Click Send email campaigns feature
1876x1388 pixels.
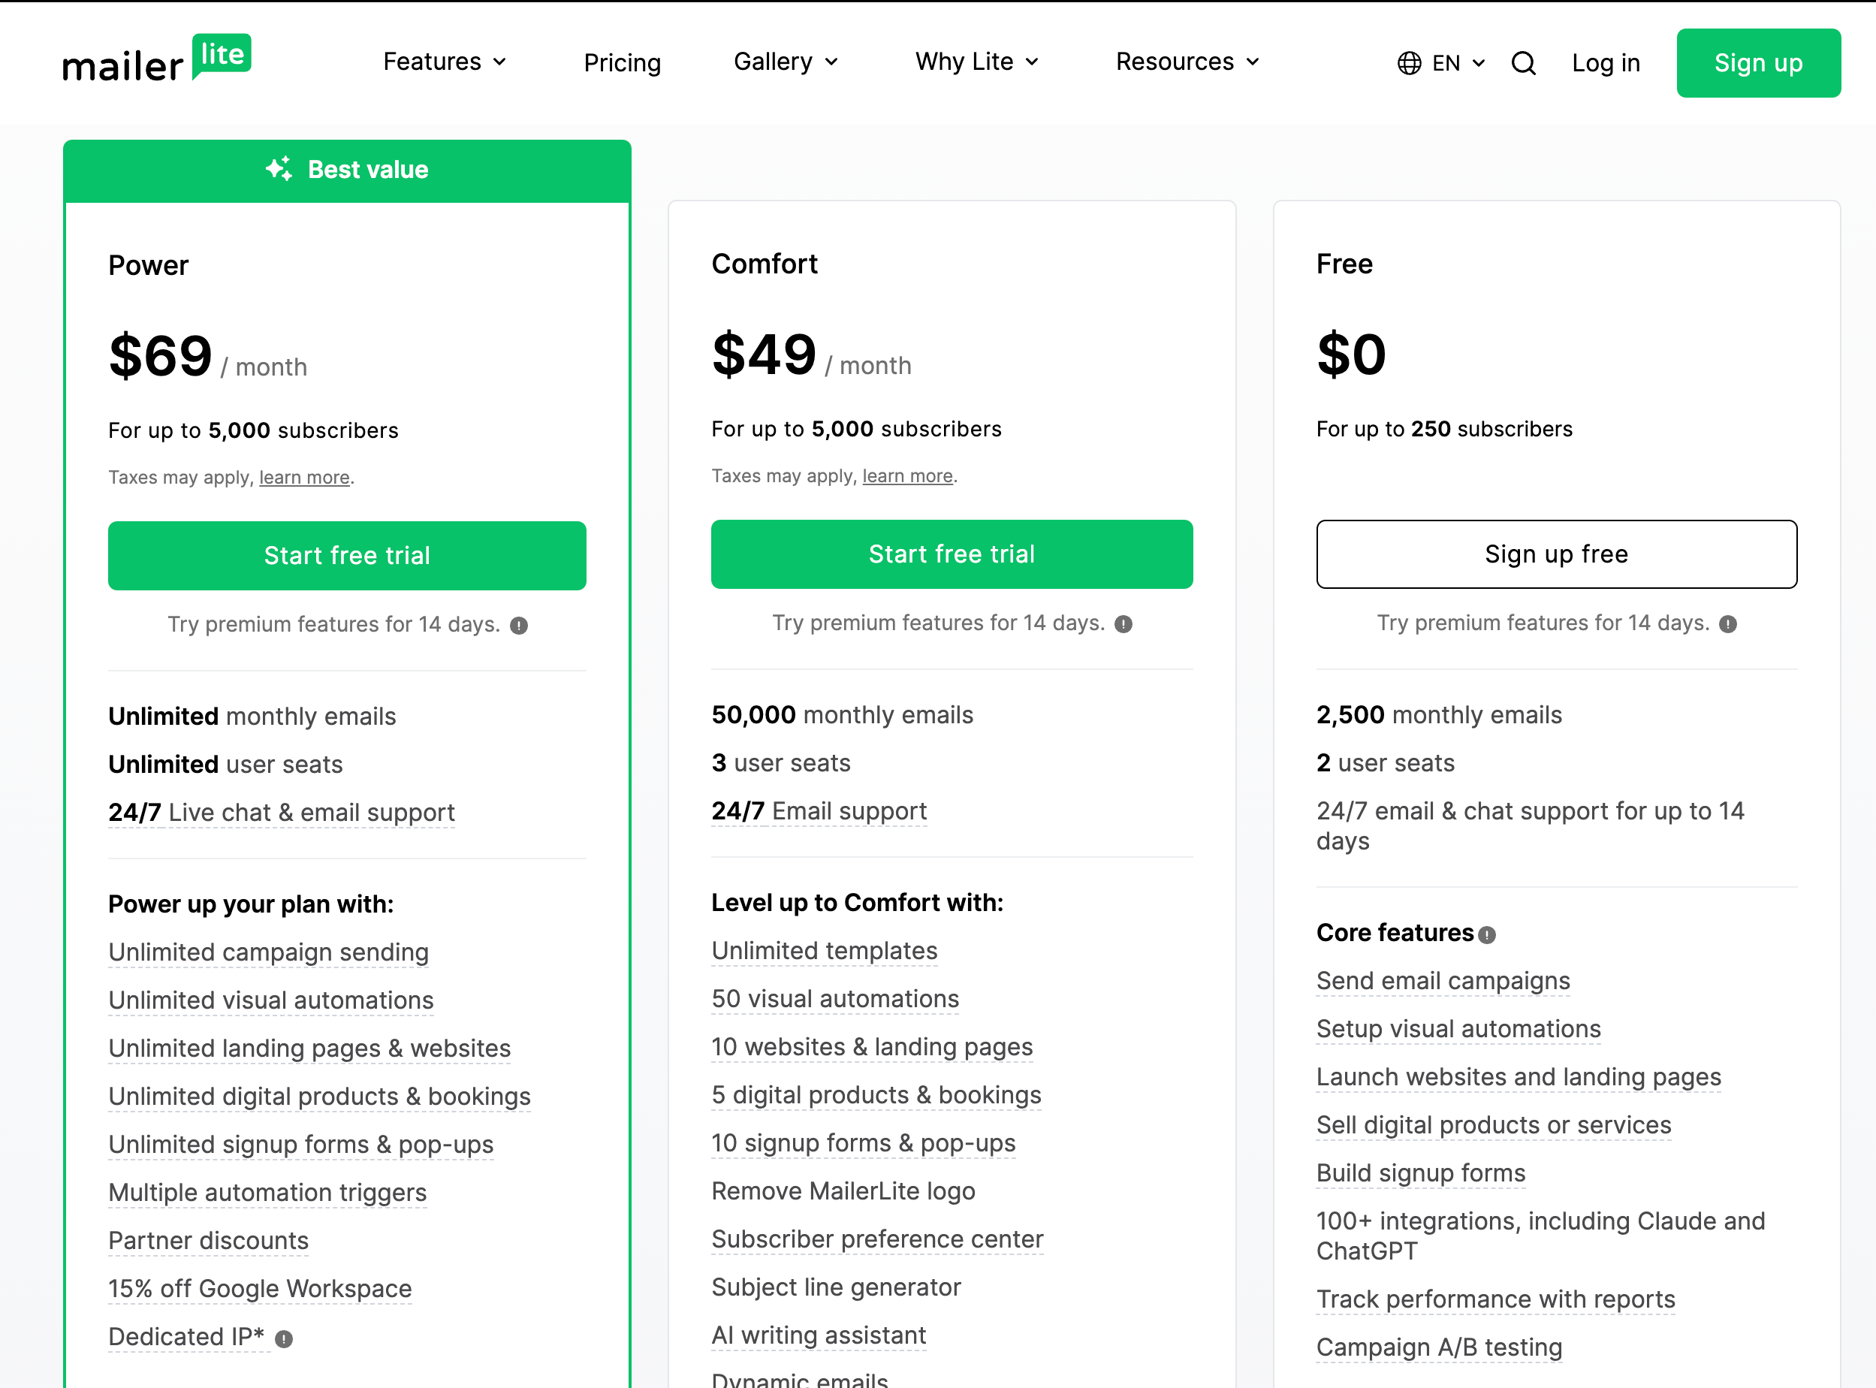1443,980
